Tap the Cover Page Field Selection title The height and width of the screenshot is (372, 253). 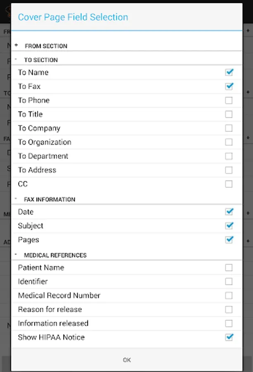click(73, 17)
